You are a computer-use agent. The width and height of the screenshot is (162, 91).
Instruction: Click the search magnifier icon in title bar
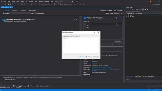(x=73, y=2)
